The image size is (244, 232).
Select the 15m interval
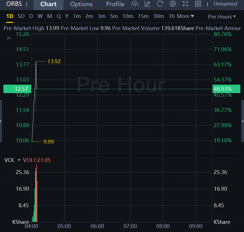pyautogui.click(x=143, y=16)
